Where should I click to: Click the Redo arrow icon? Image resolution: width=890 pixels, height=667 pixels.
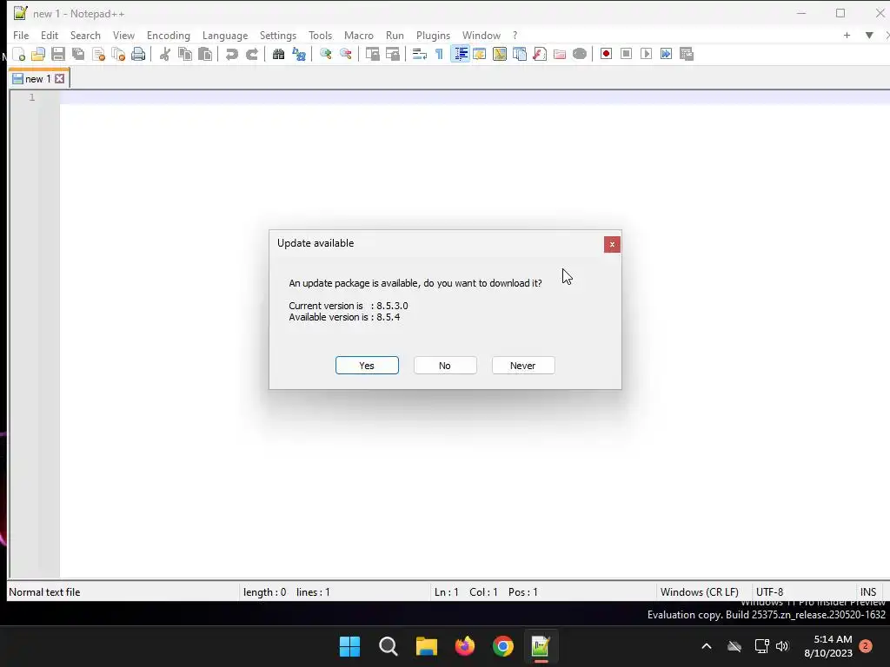pos(252,54)
